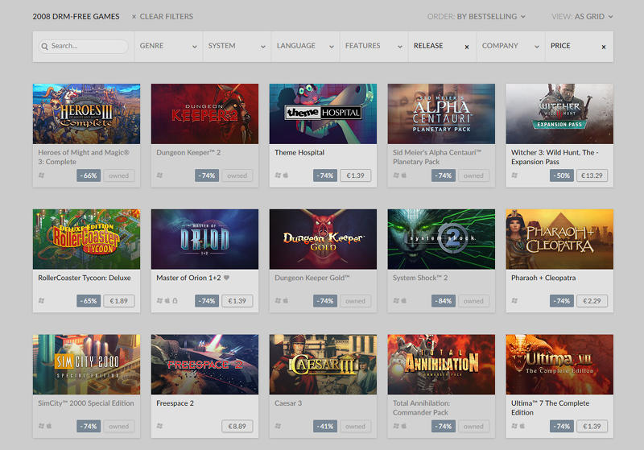
Task: Click the Linux icon under Master of Orion 1+2
Action: [x=175, y=301]
